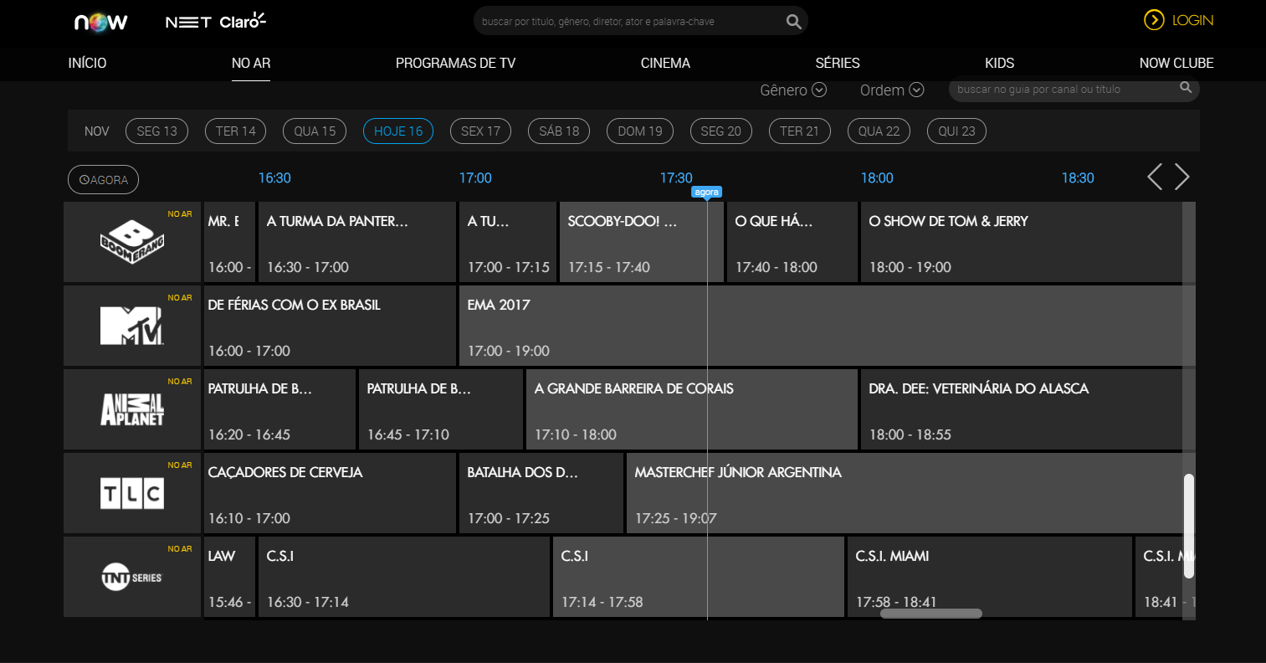
Task: Expand the Ordem dropdown
Action: click(x=891, y=90)
